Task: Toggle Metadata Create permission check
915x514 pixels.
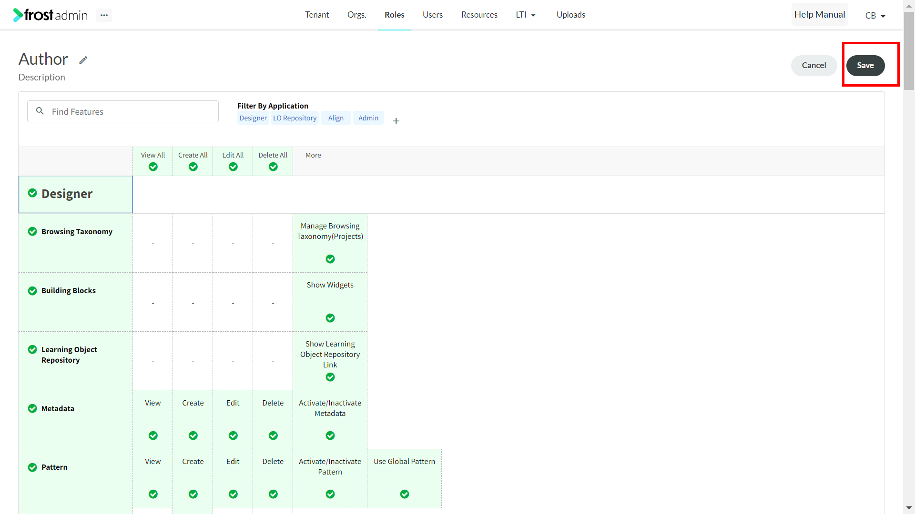Action: (x=193, y=435)
